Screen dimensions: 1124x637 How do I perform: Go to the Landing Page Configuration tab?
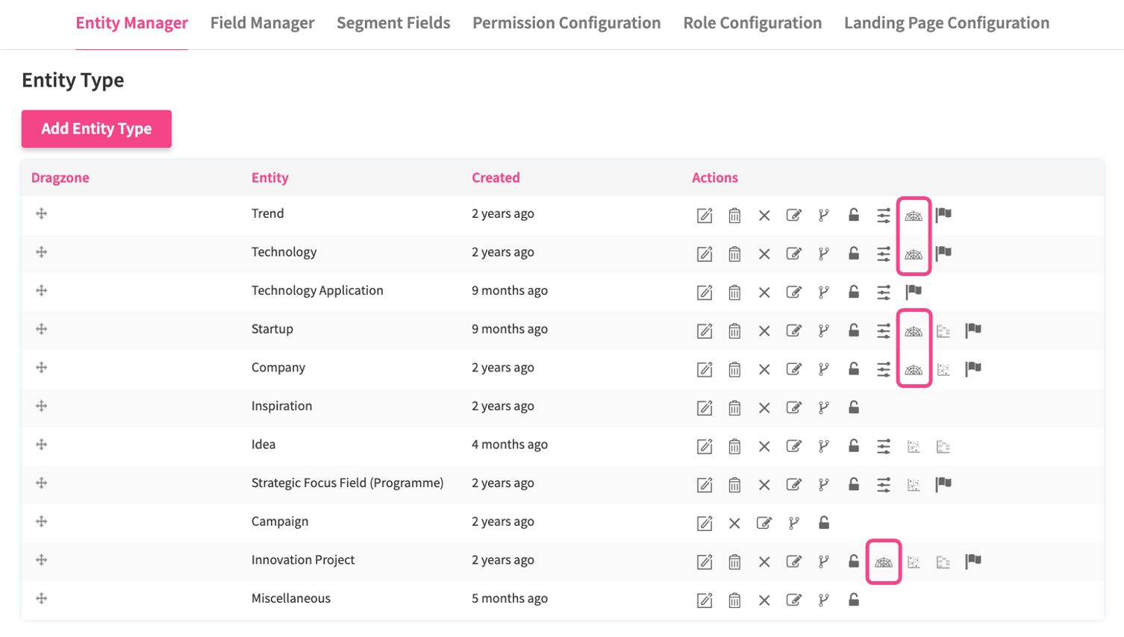point(946,23)
